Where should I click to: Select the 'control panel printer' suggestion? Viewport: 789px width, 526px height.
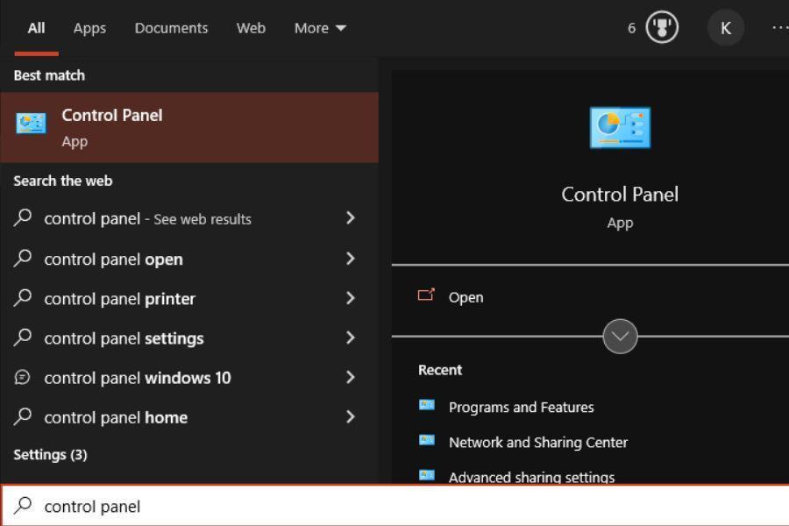pyautogui.click(x=189, y=298)
